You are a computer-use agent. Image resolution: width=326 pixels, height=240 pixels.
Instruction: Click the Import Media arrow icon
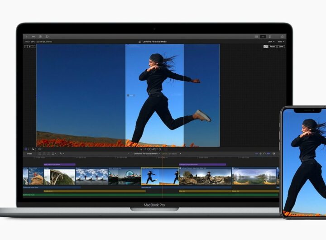(x=27, y=36)
